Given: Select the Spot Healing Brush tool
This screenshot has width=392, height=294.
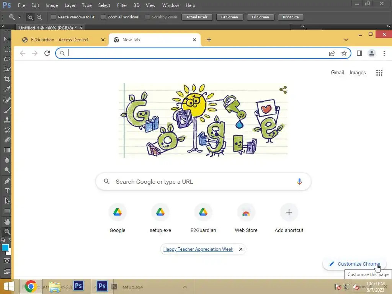Looking at the screenshot, I should [7, 100].
